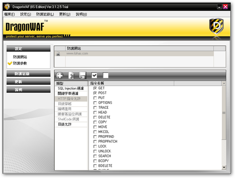235x178 pixels.
Task: Click the app icon in the title bar
Action: [x=7, y=7]
